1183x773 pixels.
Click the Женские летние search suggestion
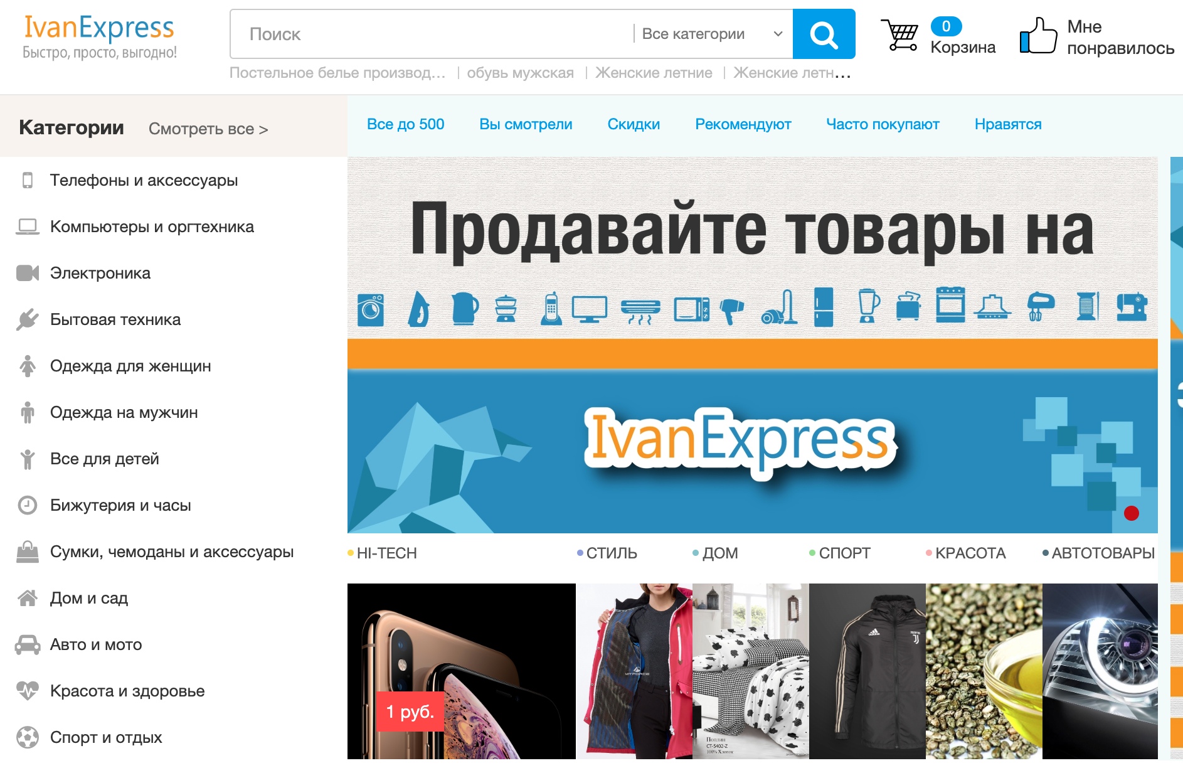(x=654, y=73)
